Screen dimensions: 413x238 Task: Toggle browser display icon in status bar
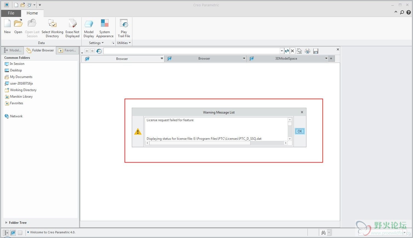coord(13,233)
